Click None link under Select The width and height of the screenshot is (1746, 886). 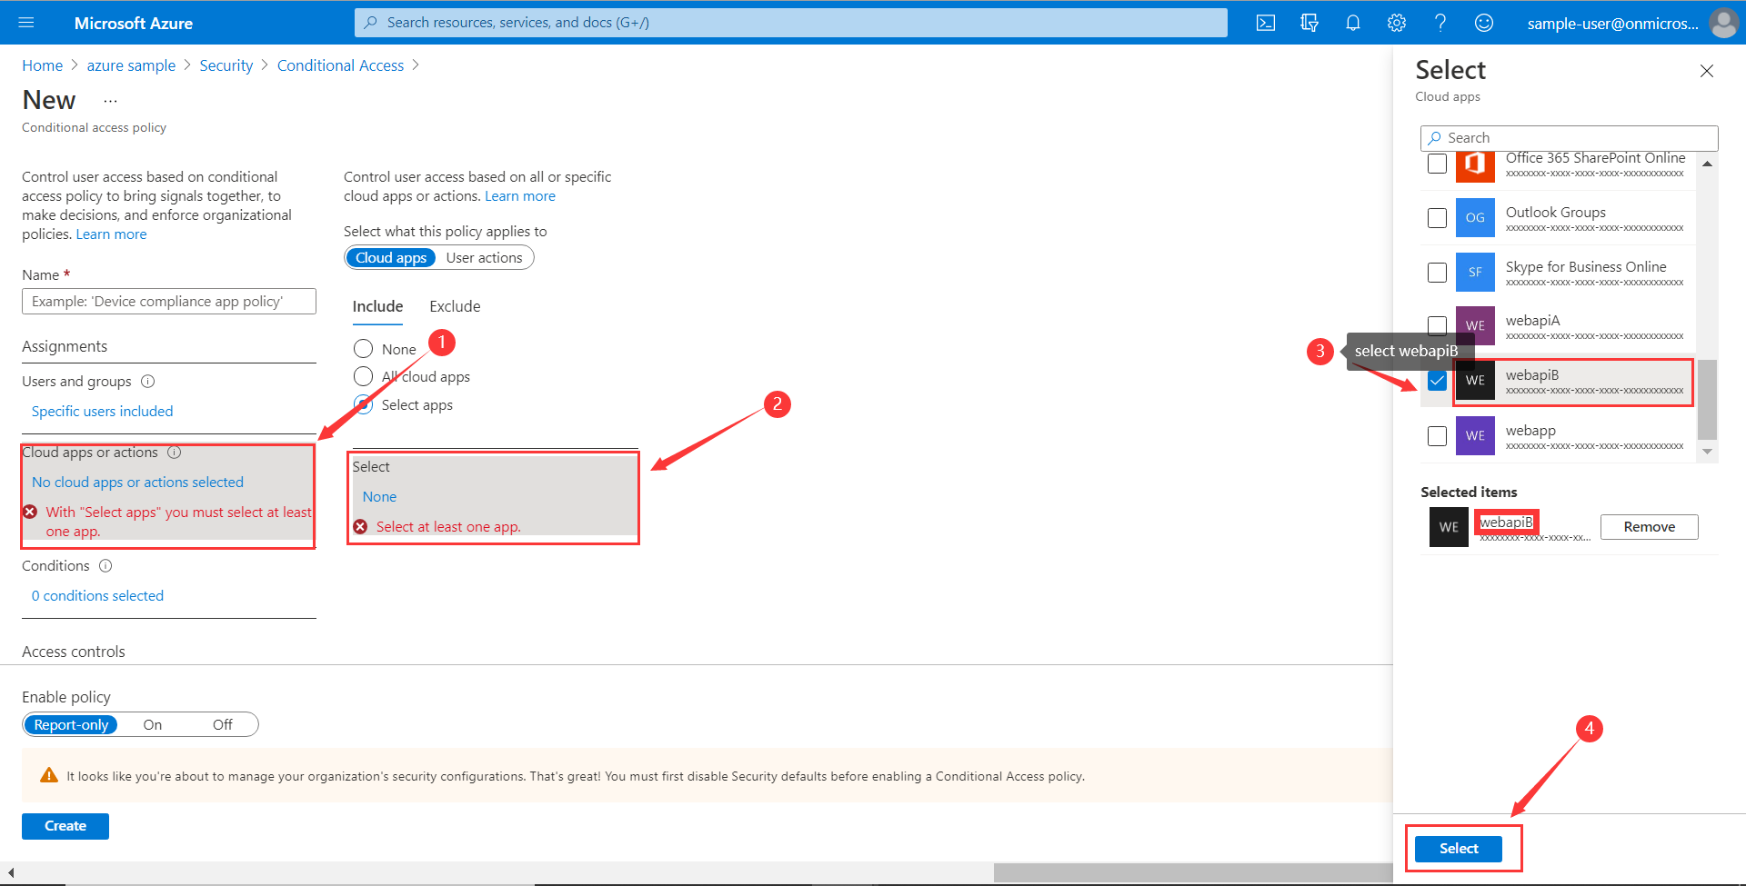379,497
